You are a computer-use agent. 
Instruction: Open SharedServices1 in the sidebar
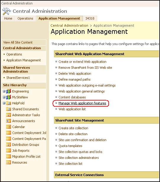click(x=18, y=78)
